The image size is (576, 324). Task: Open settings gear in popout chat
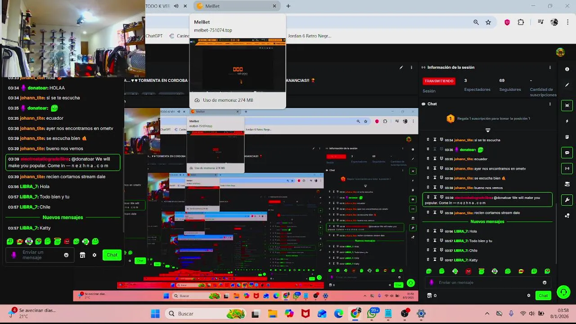click(94, 255)
